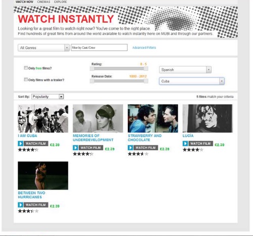Screen dimensions: 253x236
Task: Click play icon for Strawberry and Chocolate
Action: 130,148
